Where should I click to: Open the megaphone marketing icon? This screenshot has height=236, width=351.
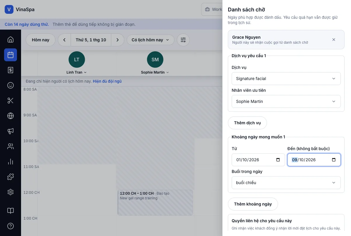click(x=11, y=131)
